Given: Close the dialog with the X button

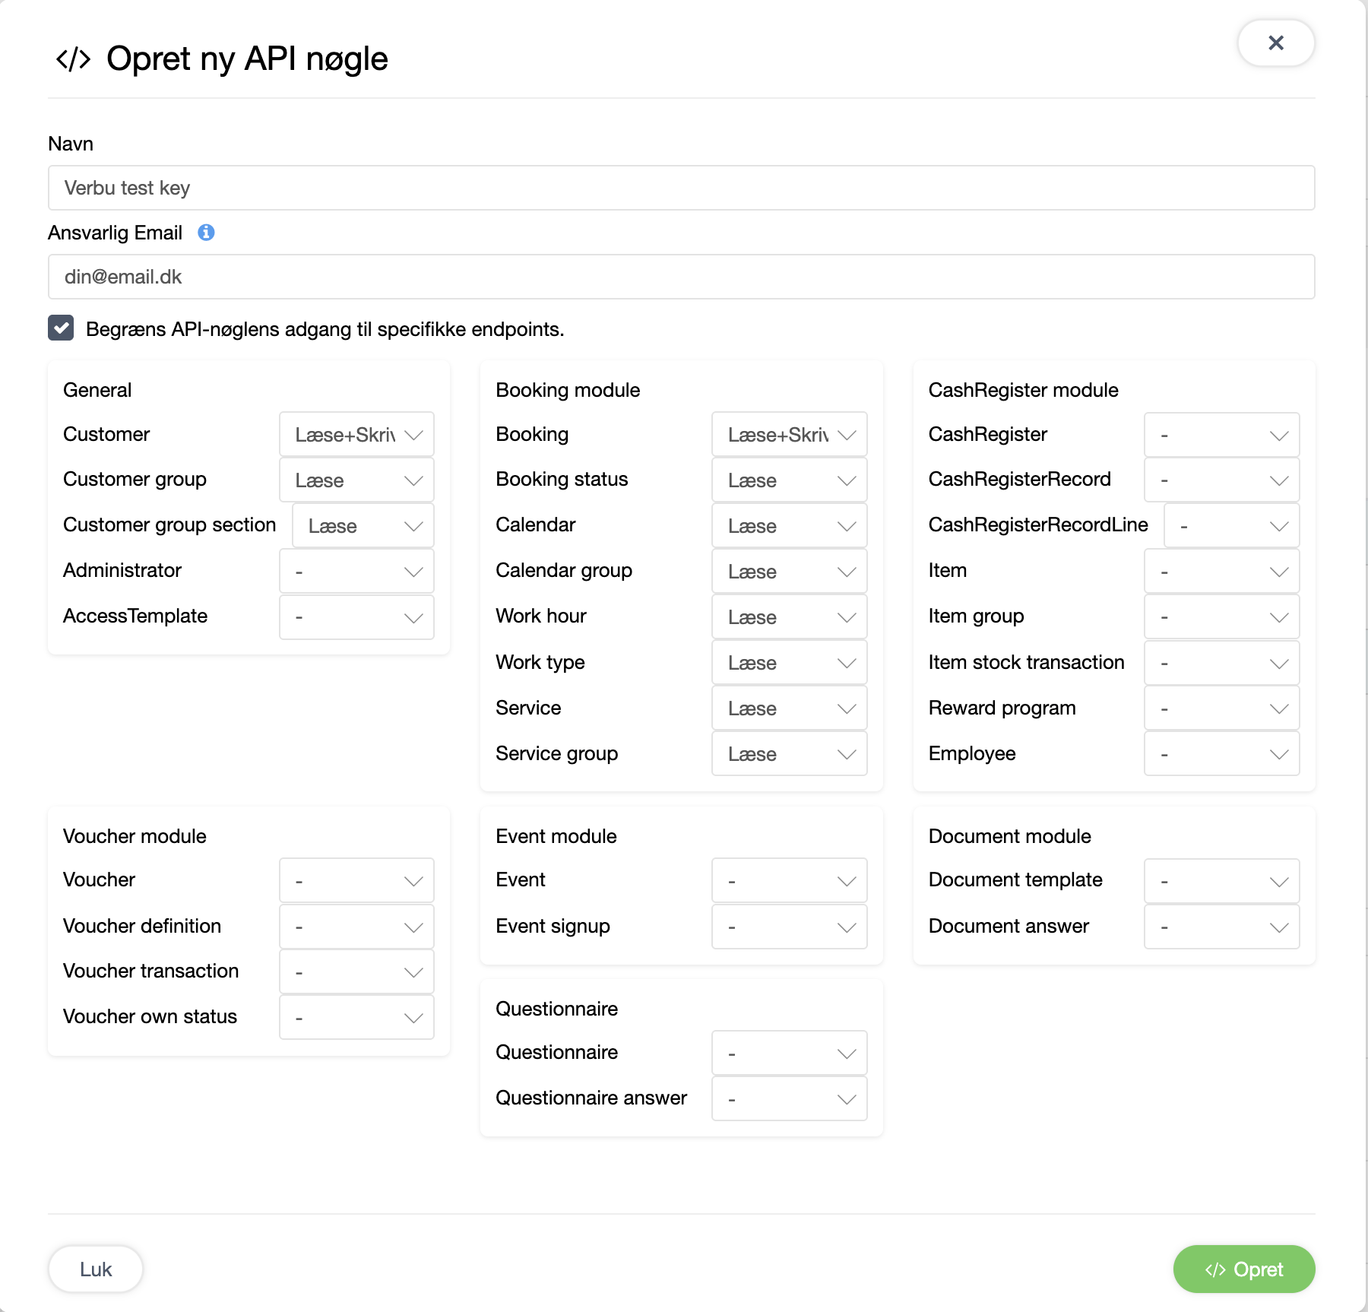Looking at the screenshot, I should coord(1276,43).
